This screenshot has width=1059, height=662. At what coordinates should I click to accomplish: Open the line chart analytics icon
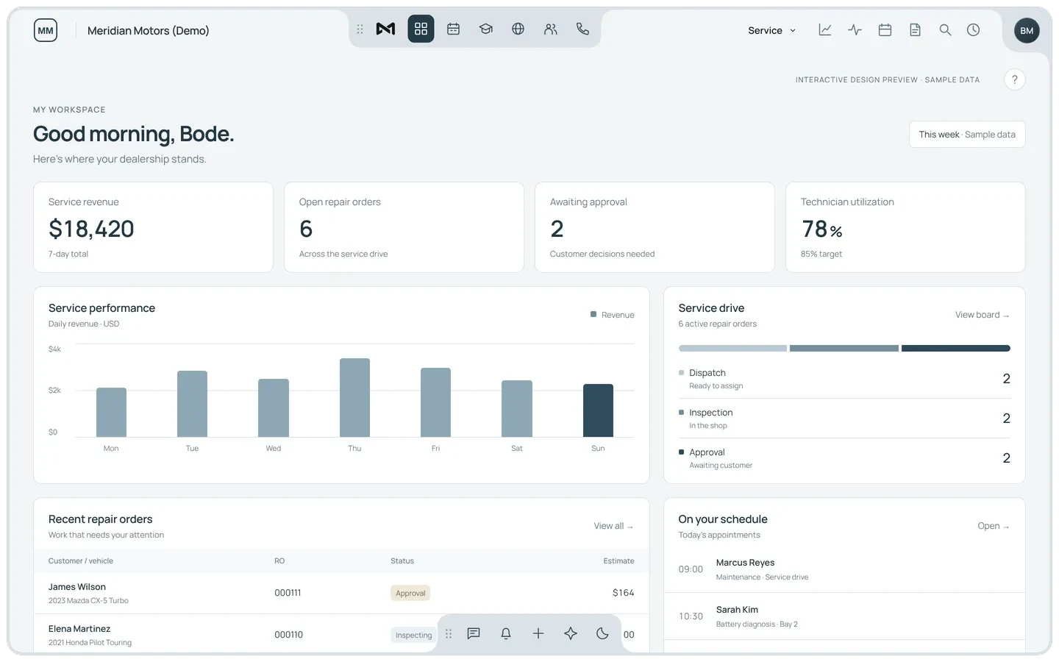point(825,30)
